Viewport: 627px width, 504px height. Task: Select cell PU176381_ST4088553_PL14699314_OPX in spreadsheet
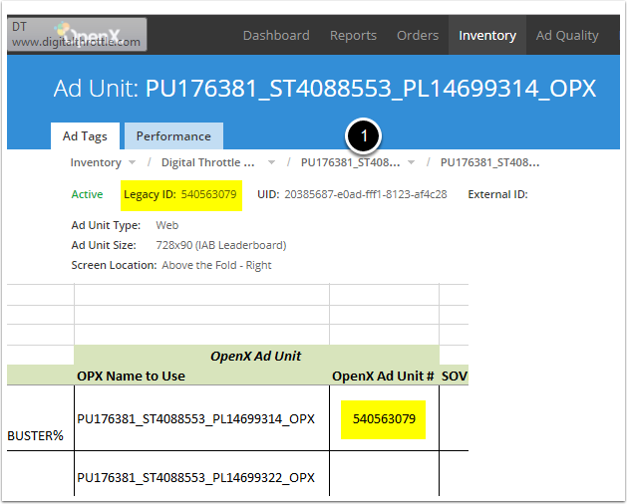(x=201, y=418)
